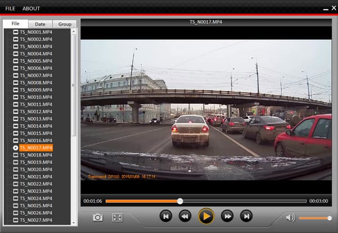338x233 pixels.
Task: Select TS_N0001.MP4 in the list
Action: pos(36,32)
